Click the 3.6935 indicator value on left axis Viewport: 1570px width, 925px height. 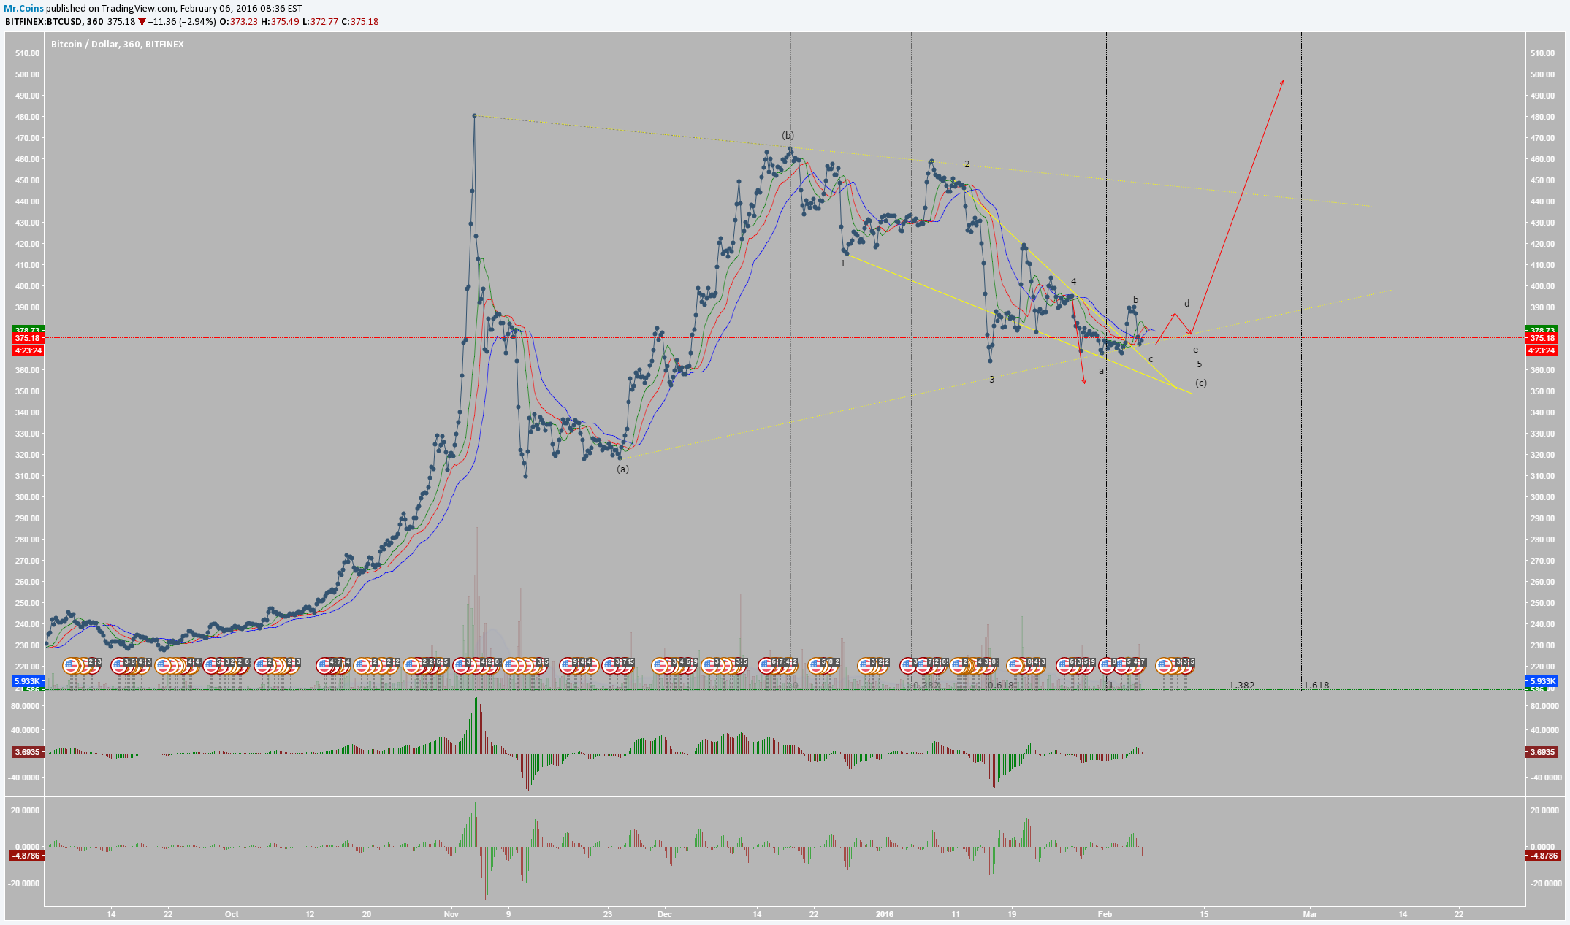pos(28,752)
